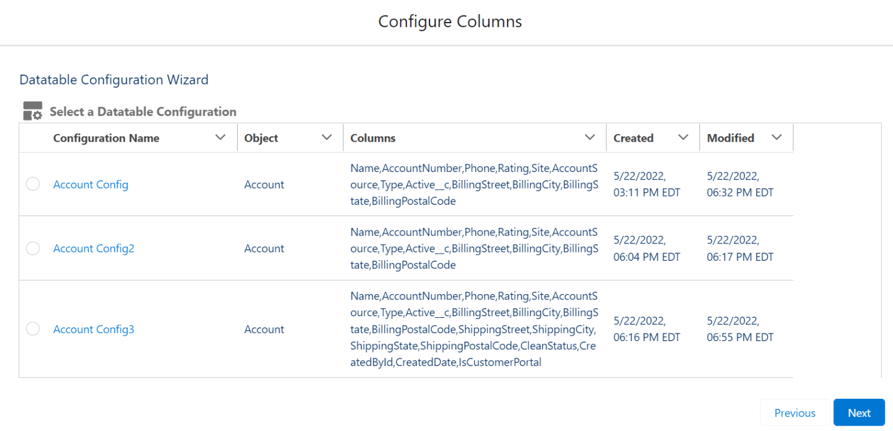Open the Object column dropdown
The height and width of the screenshot is (431, 893).
(326, 137)
